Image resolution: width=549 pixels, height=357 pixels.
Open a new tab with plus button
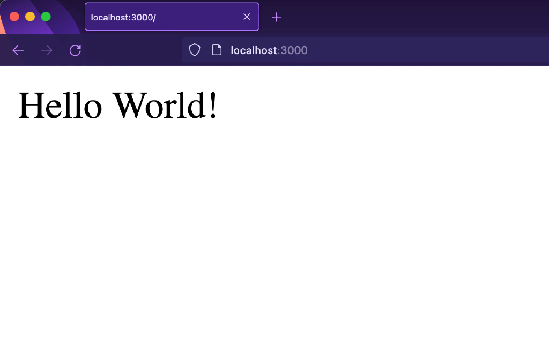click(277, 17)
